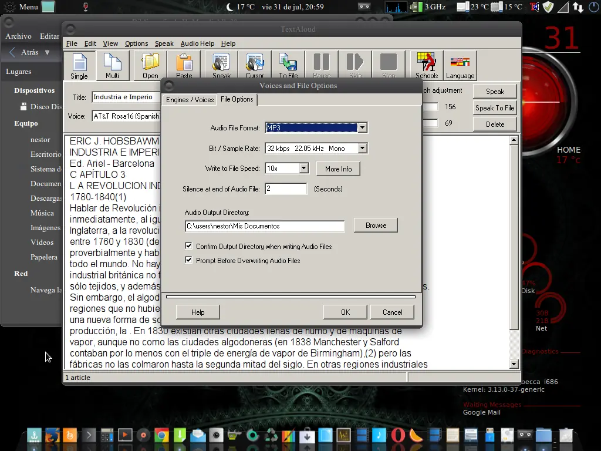Click the Paste clipboard toolbar icon
This screenshot has width=601, height=451.
coord(184,65)
